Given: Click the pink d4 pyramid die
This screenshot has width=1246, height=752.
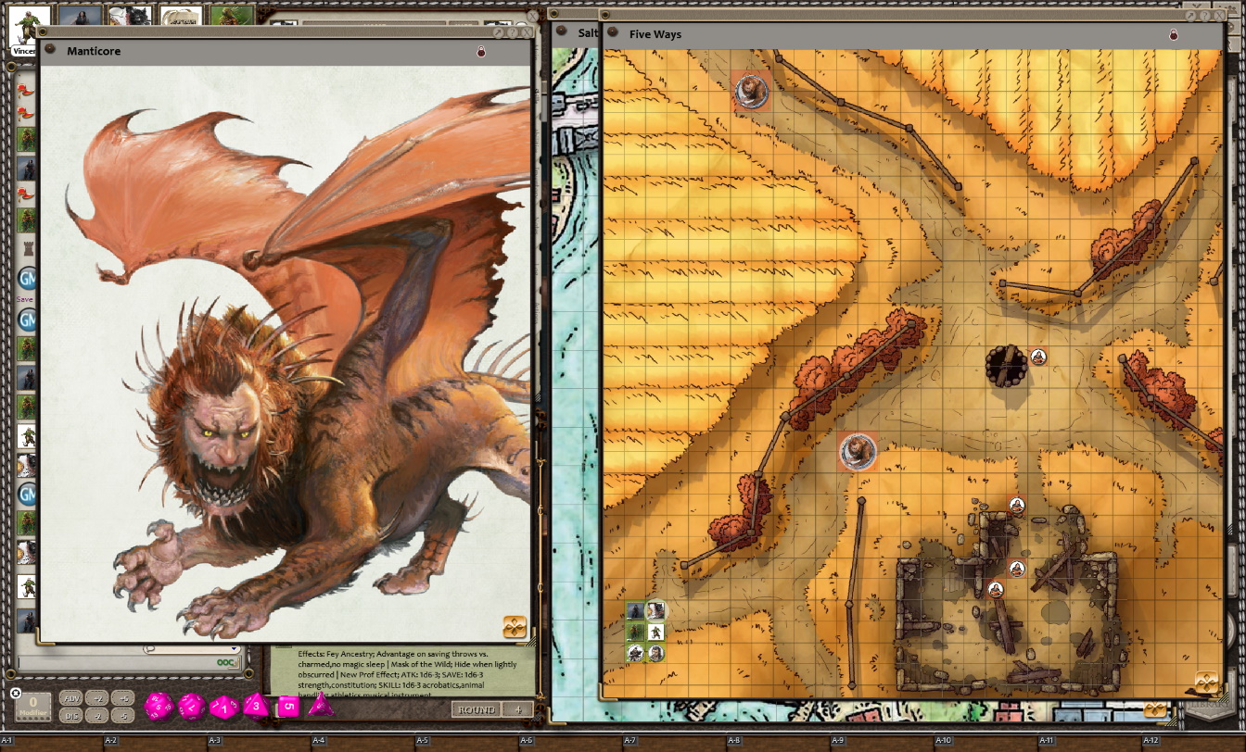Looking at the screenshot, I should tap(321, 706).
